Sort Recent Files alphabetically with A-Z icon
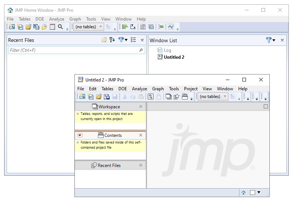Screen dimensions: 305x207 click(112, 40)
